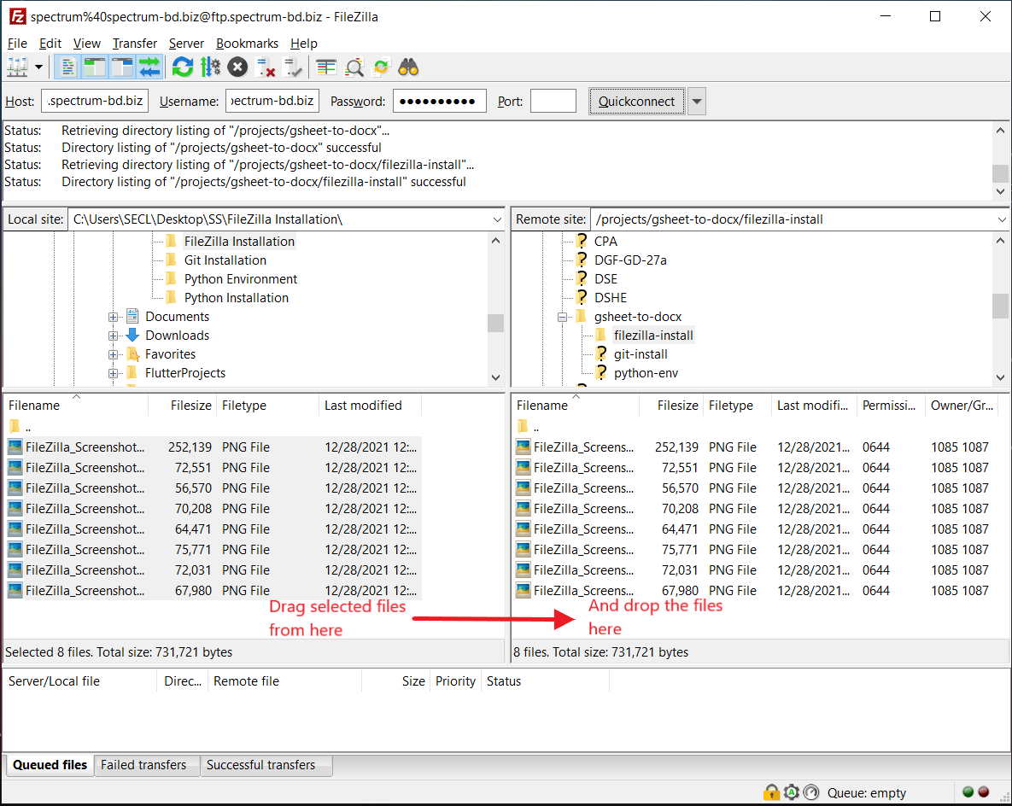Expand the FlutterProjects folder in local tree
Viewport: 1012px width, 806px height.
113,373
